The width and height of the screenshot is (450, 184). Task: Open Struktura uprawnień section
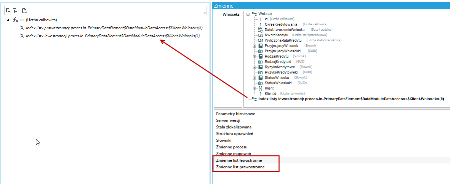235,134
